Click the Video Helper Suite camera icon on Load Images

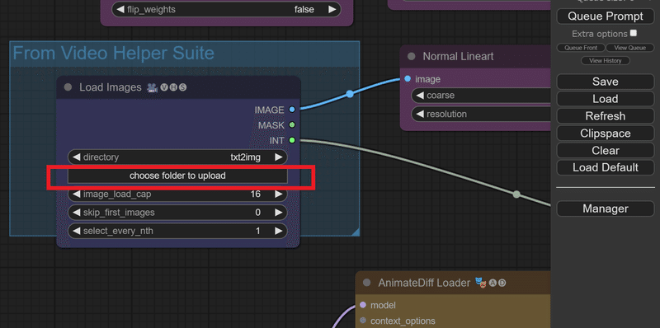pos(152,87)
